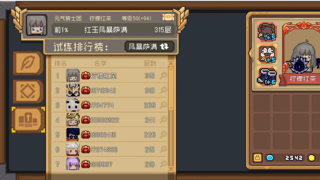The image size is (320, 180).
Task: Inspect player 15712642 with magnifier icon
Action: (163, 90)
